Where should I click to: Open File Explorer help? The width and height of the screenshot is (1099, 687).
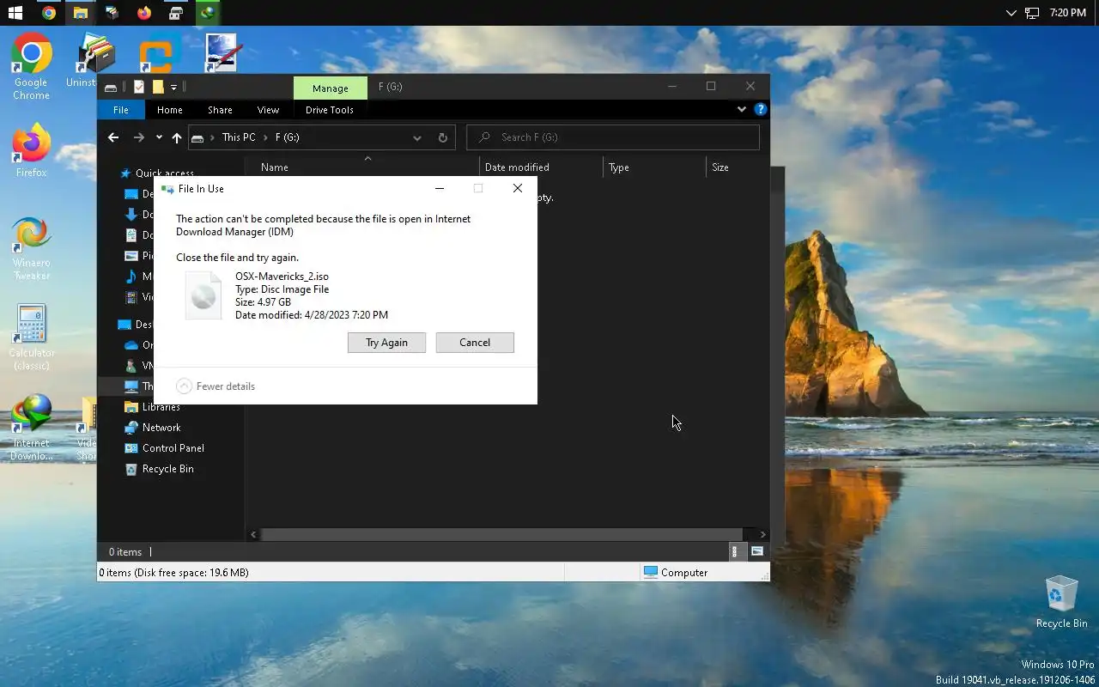(x=760, y=110)
